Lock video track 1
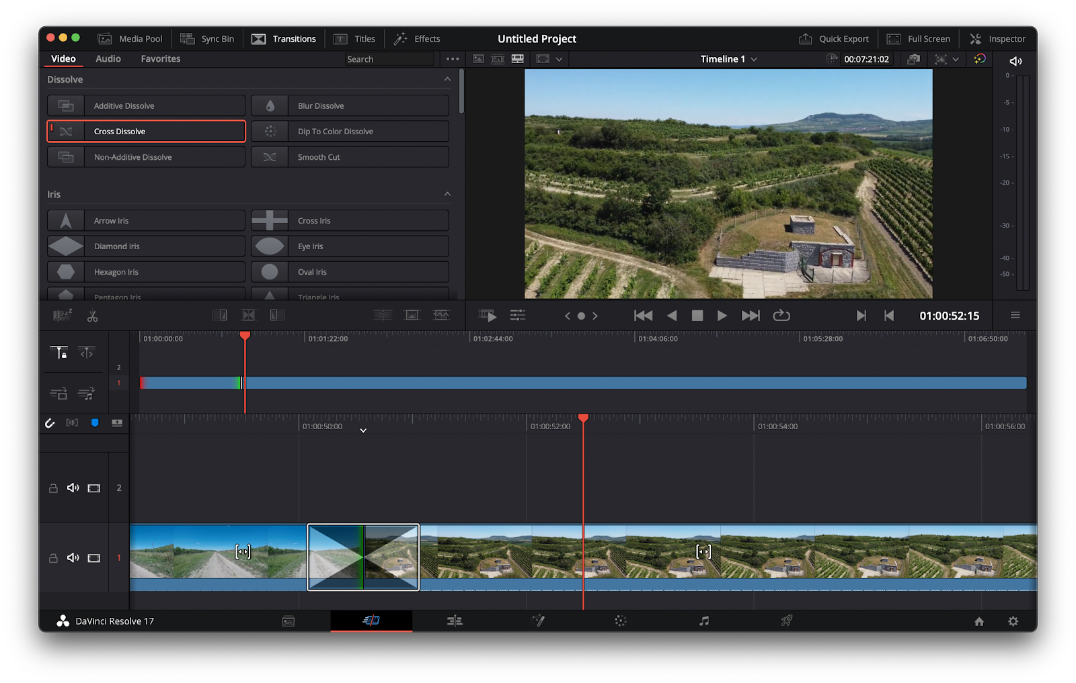This screenshot has width=1076, height=683. click(53, 558)
